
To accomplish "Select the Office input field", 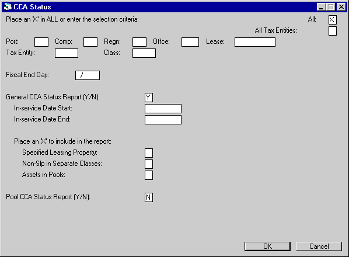I will pyautogui.click(x=190, y=42).
